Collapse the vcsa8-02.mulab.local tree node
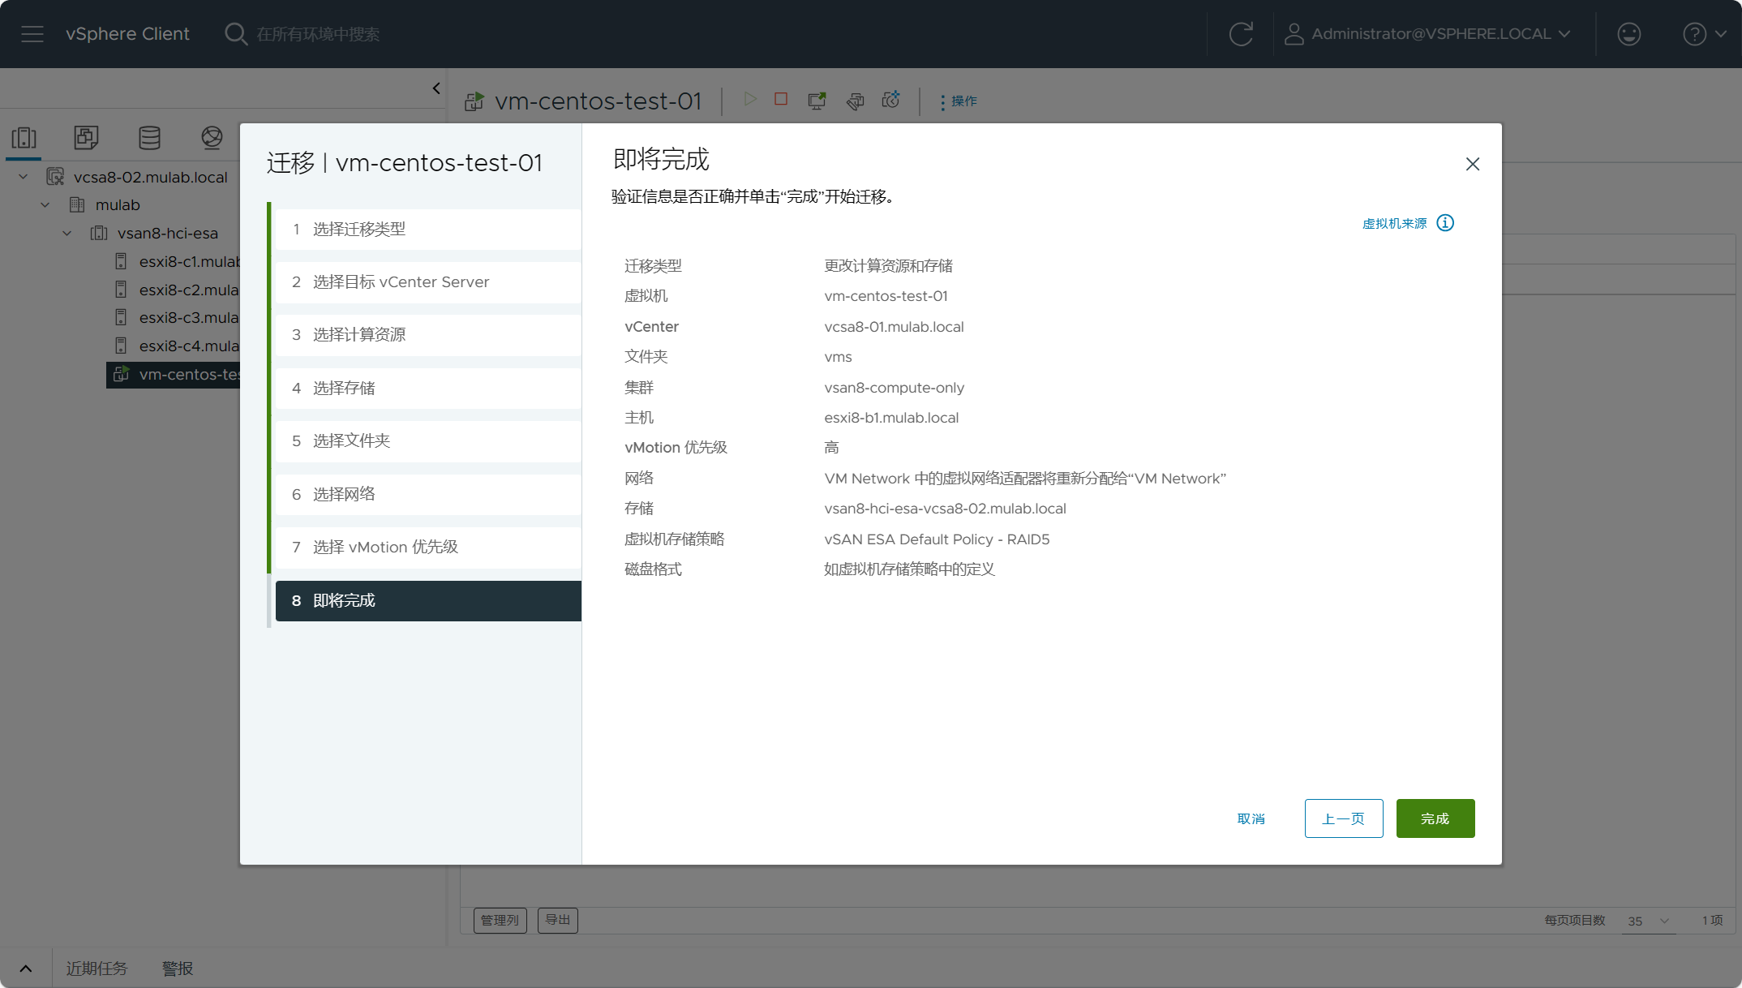Viewport: 1742px width, 988px height. [24, 177]
